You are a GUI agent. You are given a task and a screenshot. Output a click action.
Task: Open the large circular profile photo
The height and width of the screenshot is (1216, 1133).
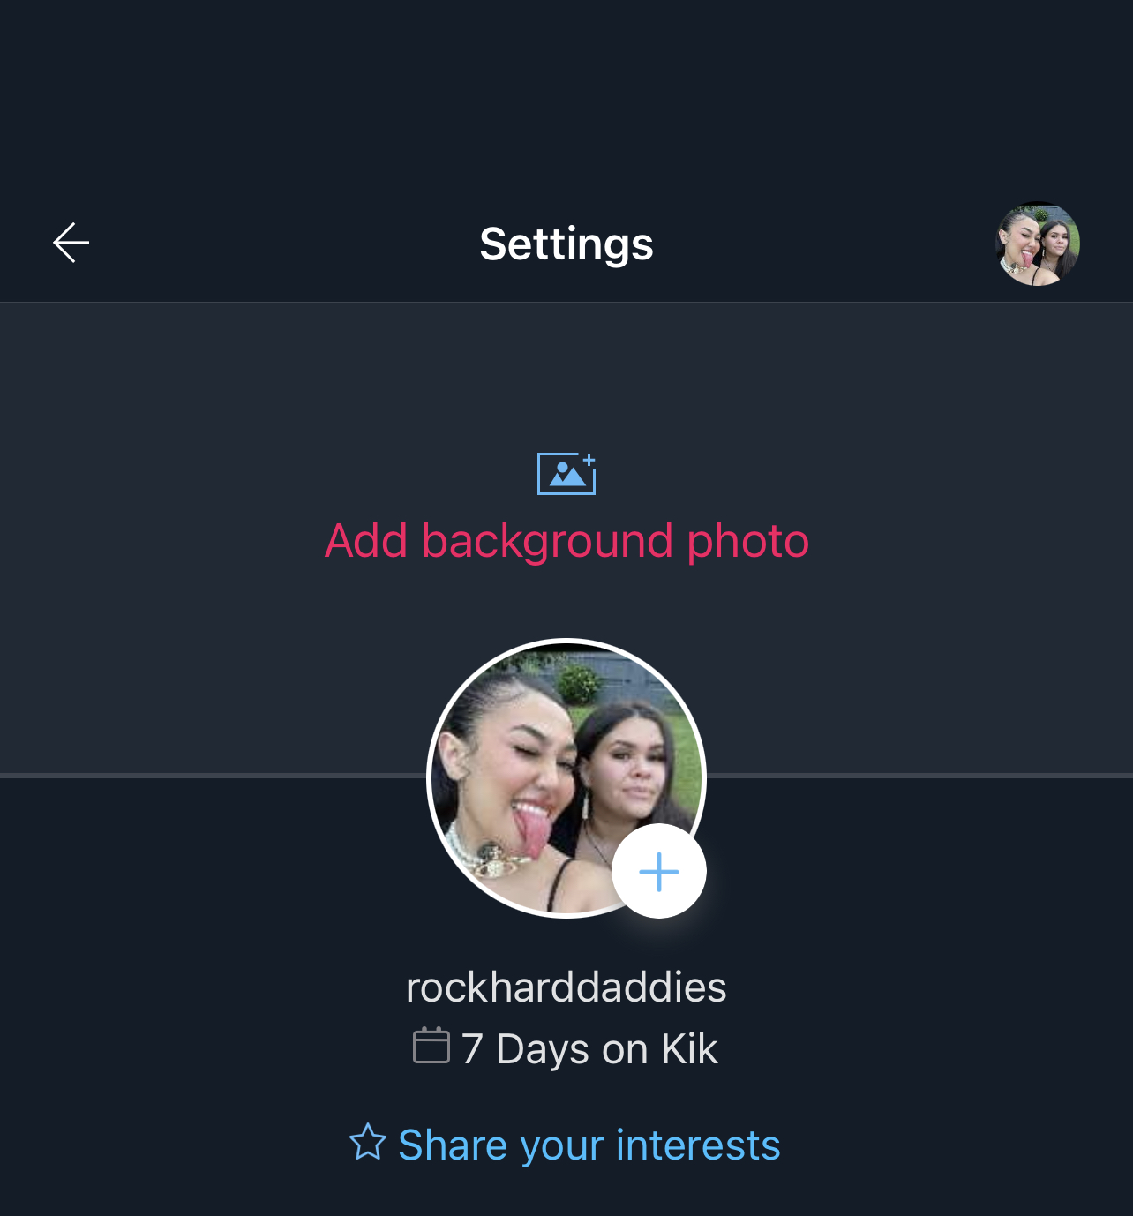coord(566,778)
